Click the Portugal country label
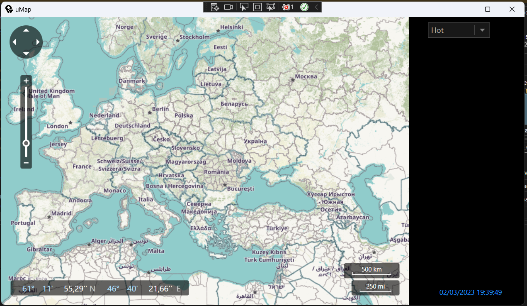 point(23,223)
